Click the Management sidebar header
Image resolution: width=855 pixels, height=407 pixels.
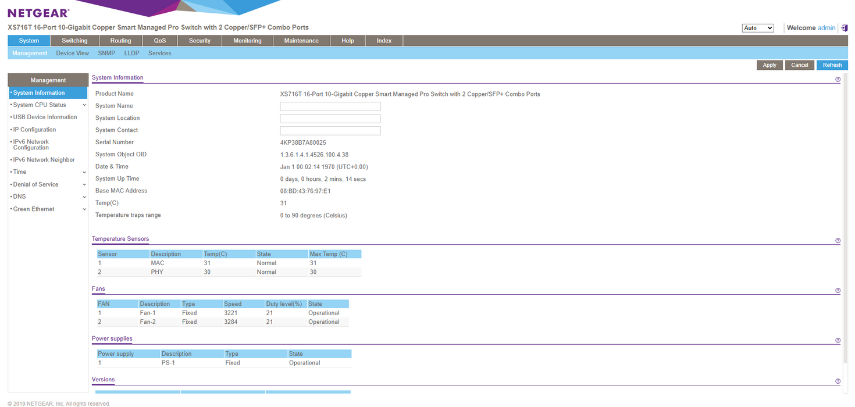pyautogui.click(x=48, y=80)
